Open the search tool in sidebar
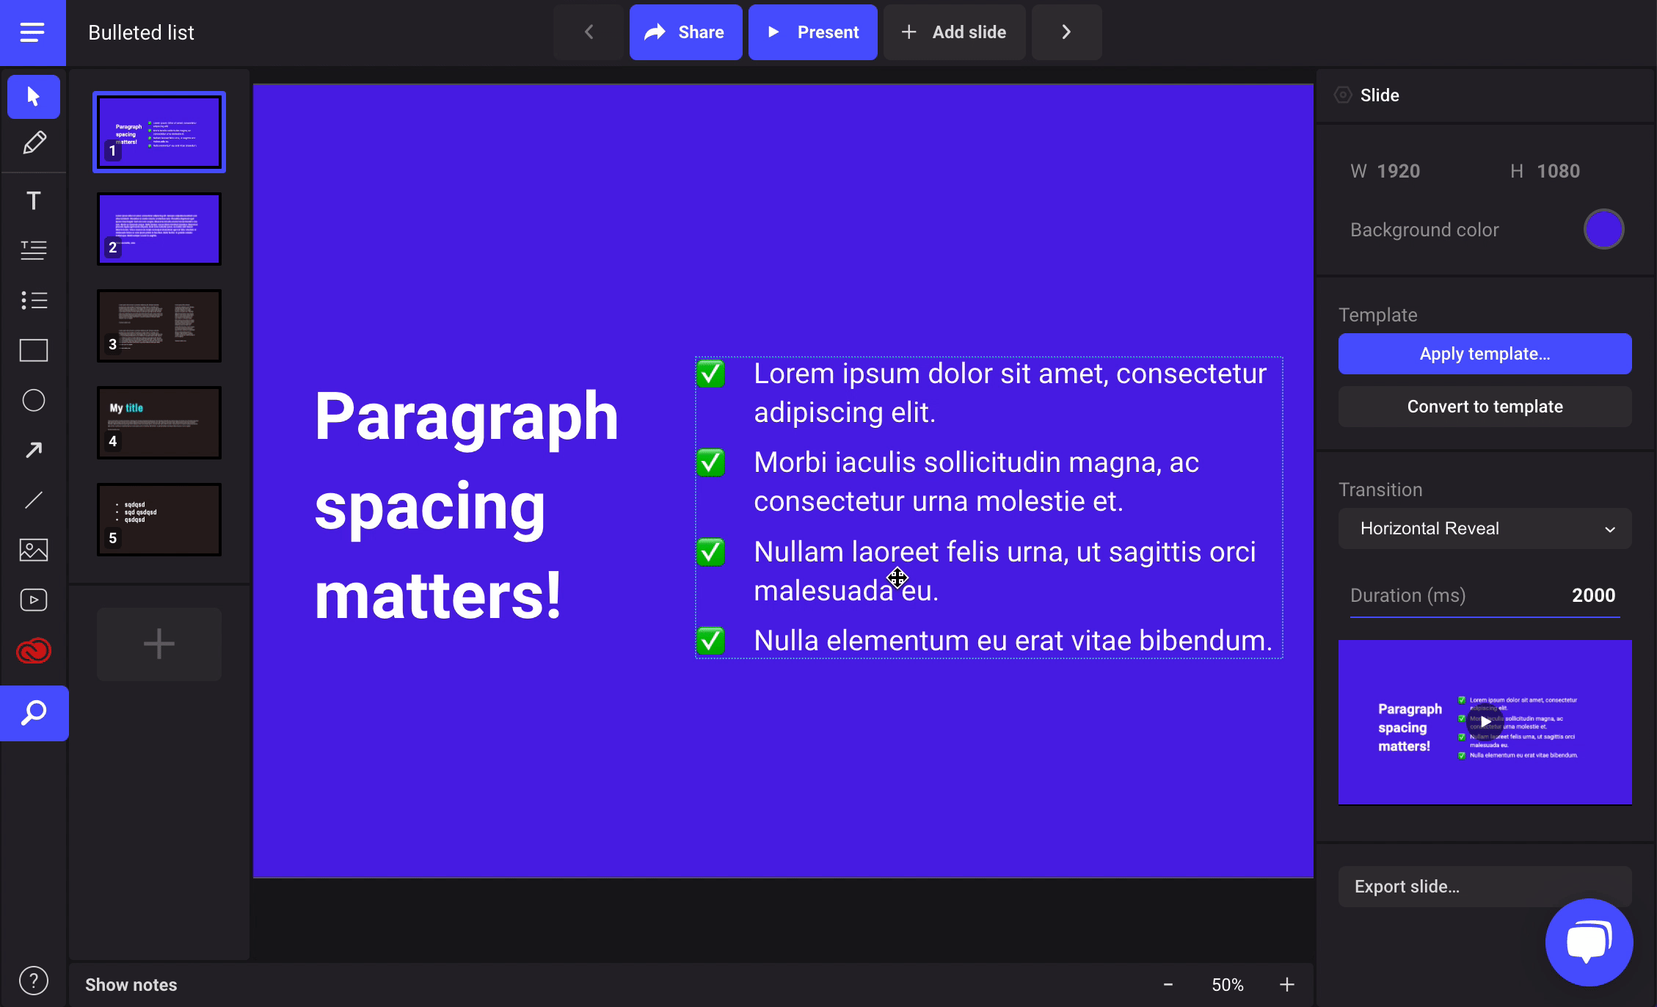This screenshot has height=1007, width=1657. [34, 713]
